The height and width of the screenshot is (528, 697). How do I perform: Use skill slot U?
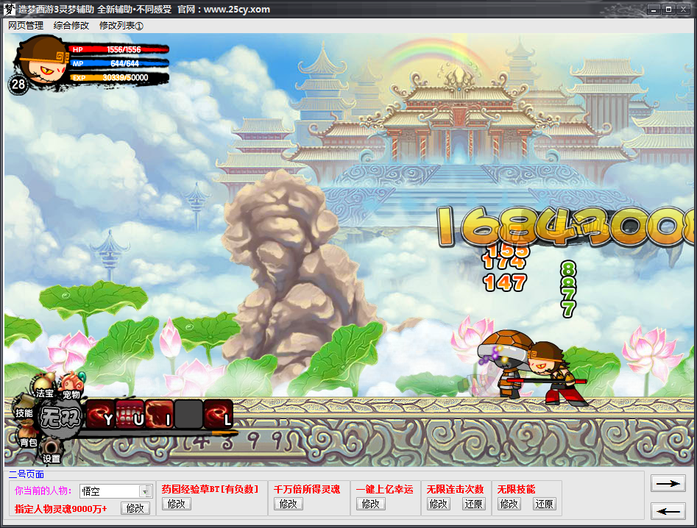(130, 414)
